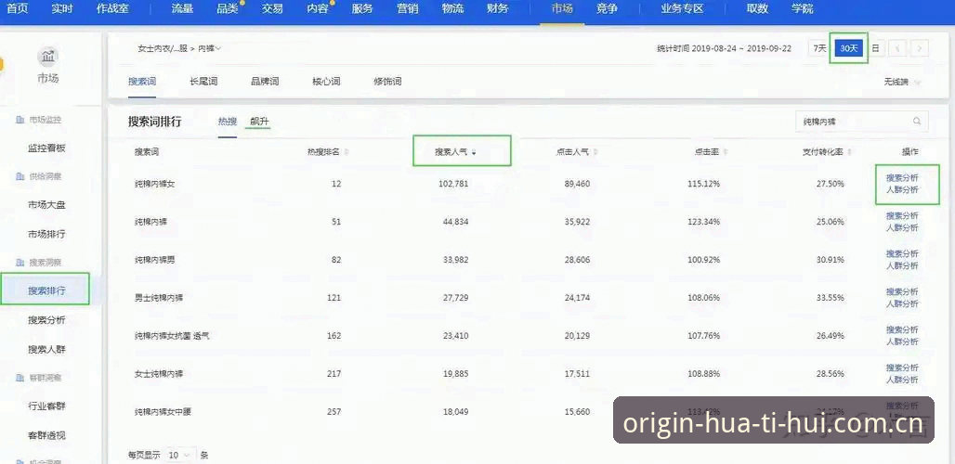This screenshot has width=955, height=464.
Task: Select the 飙升 ranking tab
Action: tap(259, 121)
